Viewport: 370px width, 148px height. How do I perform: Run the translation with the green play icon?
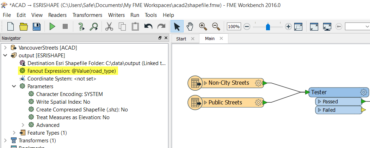[52, 26]
